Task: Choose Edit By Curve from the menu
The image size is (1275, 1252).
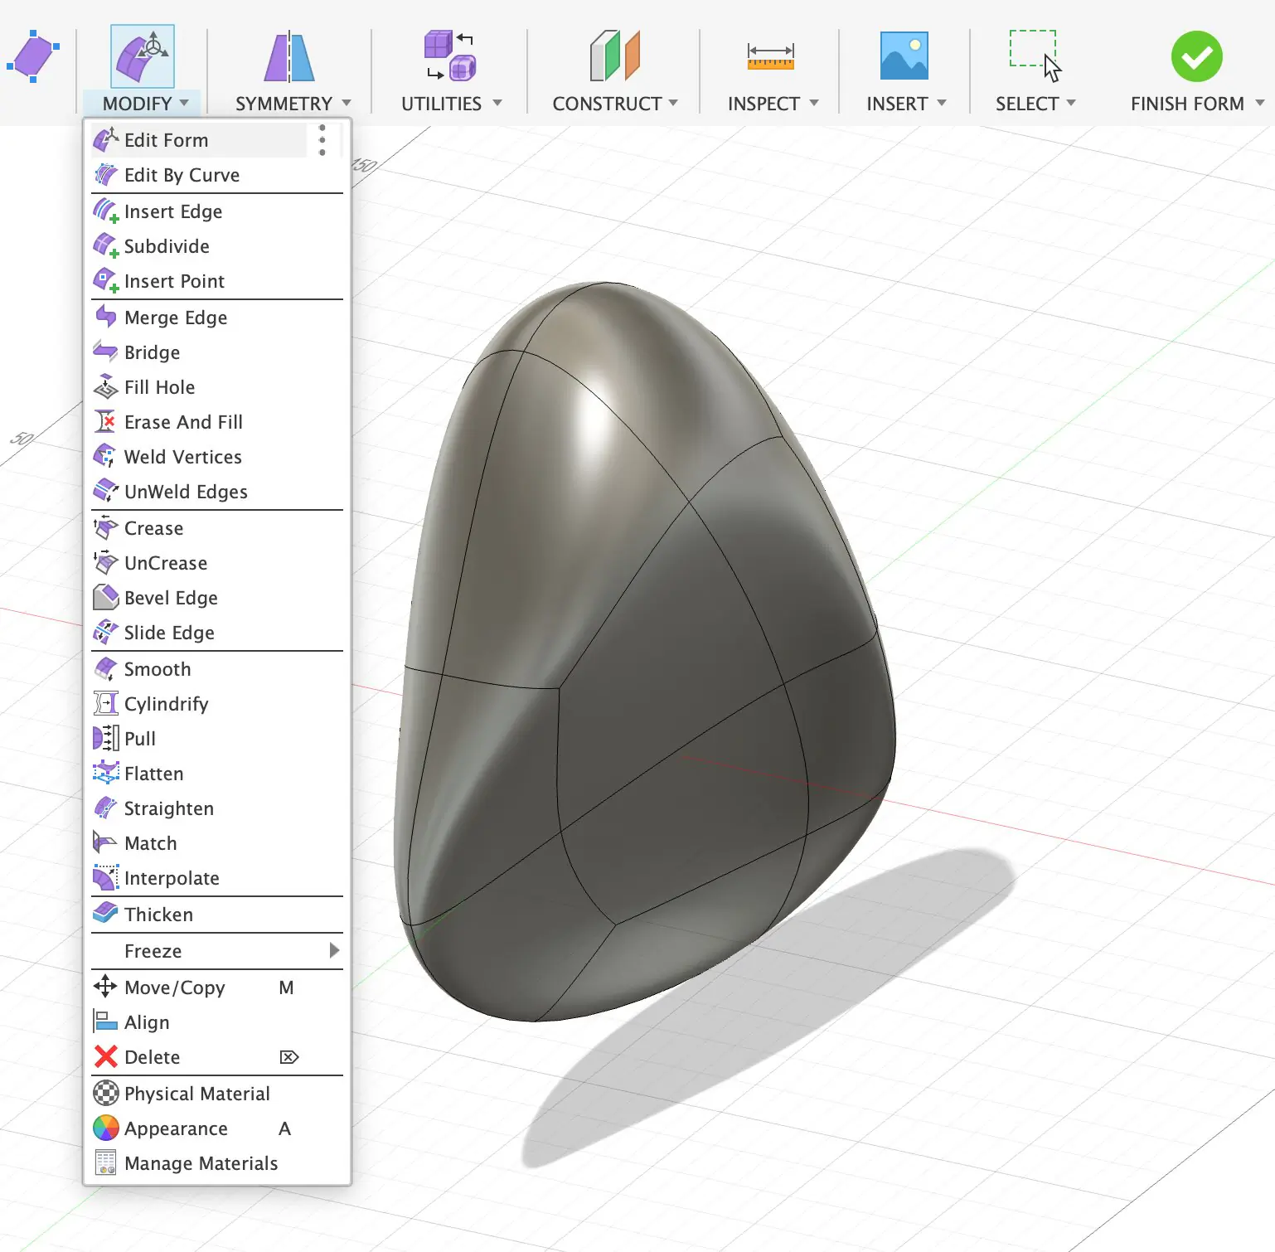Action: pyautogui.click(x=182, y=175)
